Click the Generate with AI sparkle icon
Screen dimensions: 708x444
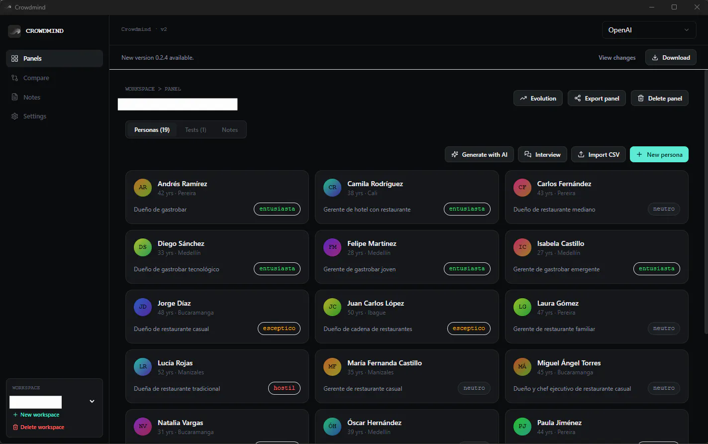point(455,155)
